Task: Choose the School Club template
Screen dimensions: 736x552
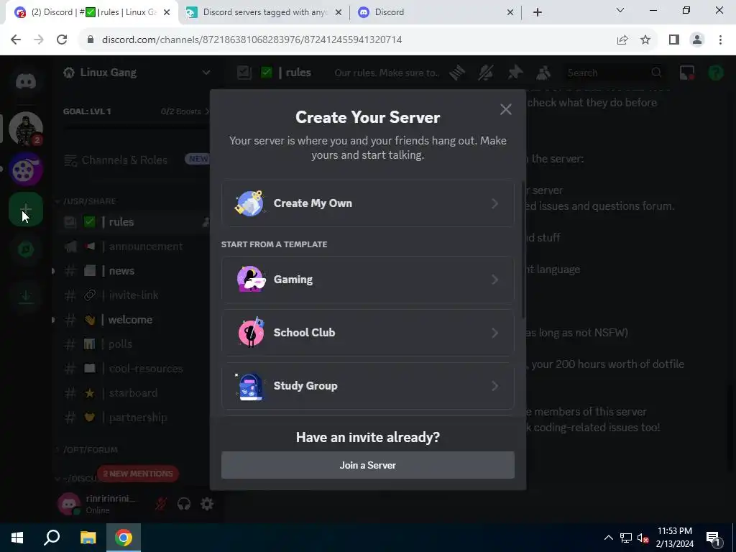Action: pos(367,332)
